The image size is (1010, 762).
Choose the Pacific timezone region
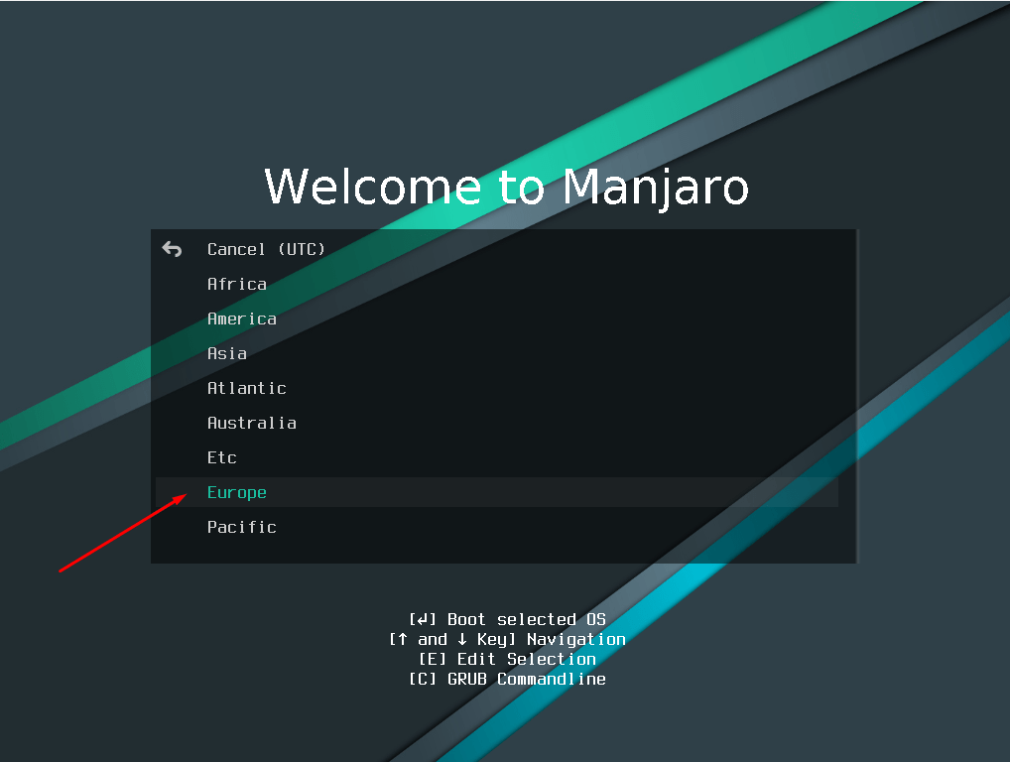pyautogui.click(x=241, y=528)
